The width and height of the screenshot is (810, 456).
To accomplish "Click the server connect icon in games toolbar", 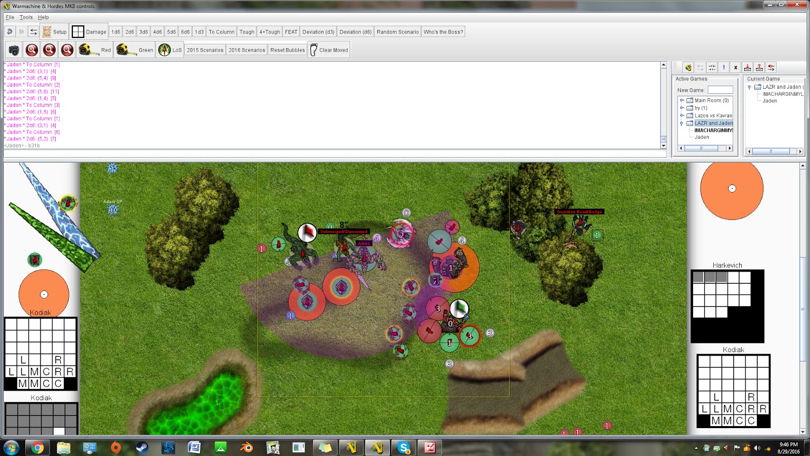I will tap(688, 67).
